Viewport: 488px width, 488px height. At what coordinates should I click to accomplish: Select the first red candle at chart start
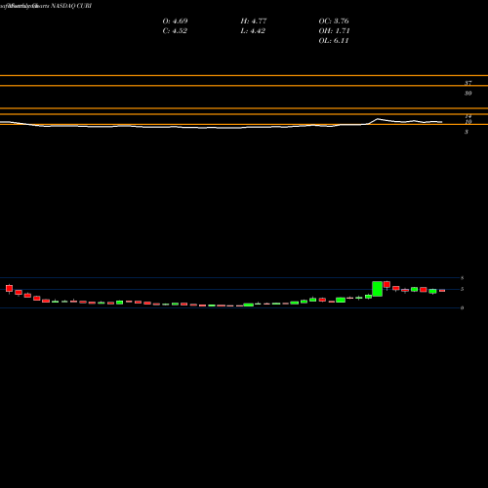point(9,288)
